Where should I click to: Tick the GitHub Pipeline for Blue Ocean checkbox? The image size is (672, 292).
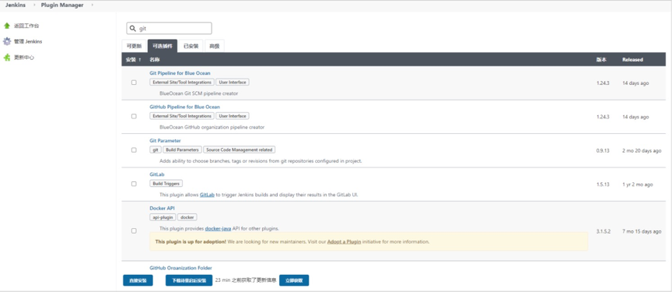coord(134,116)
